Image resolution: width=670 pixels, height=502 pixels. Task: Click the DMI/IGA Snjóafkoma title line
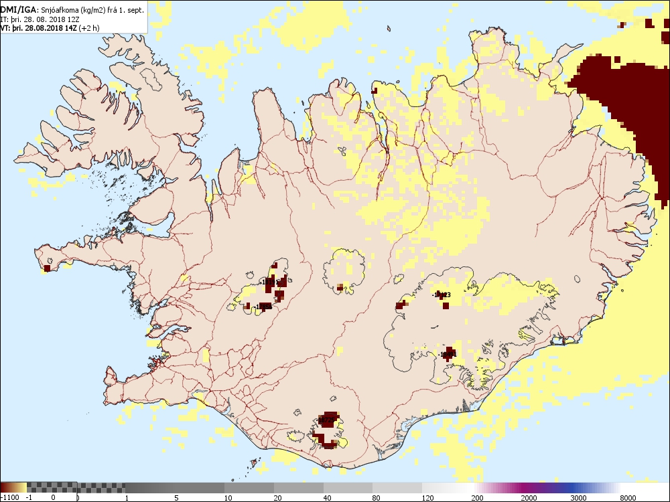(x=72, y=9)
